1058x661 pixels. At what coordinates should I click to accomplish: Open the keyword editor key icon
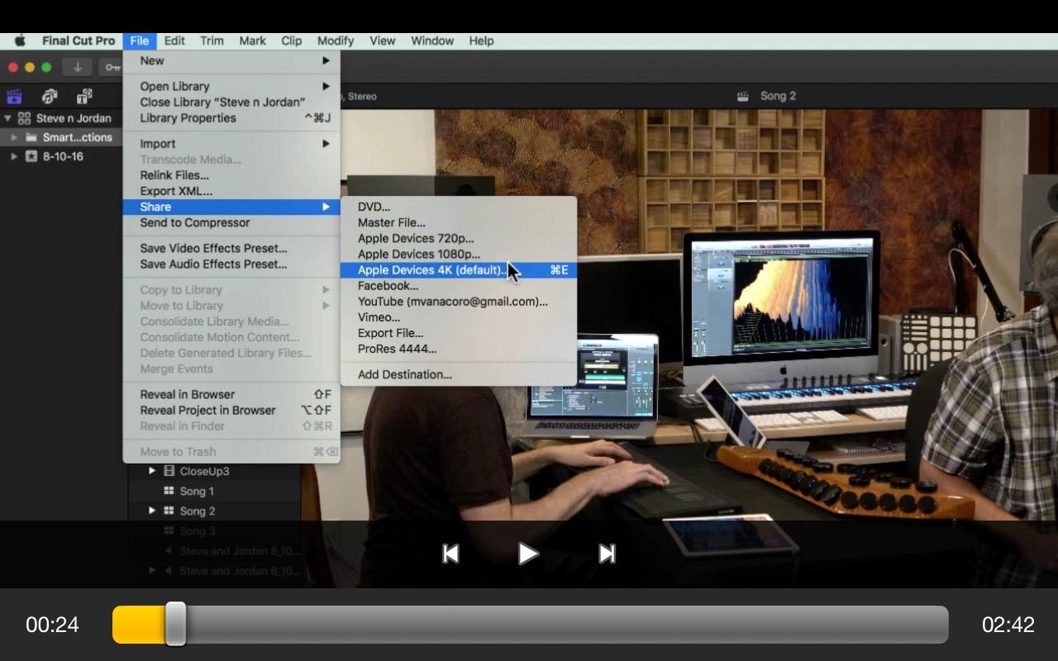point(112,67)
